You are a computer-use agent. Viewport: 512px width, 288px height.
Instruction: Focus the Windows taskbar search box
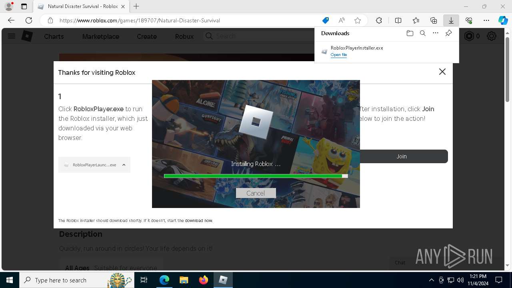click(x=76, y=280)
